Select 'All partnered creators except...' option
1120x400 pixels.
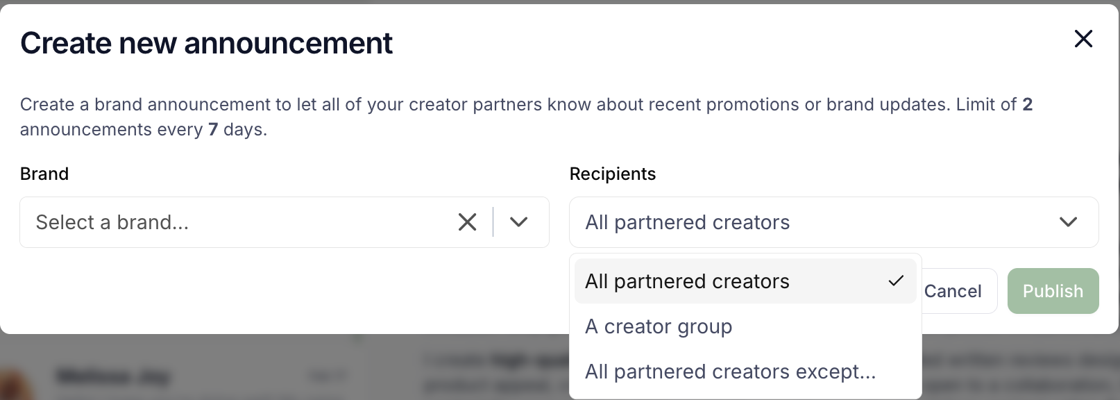coord(730,372)
